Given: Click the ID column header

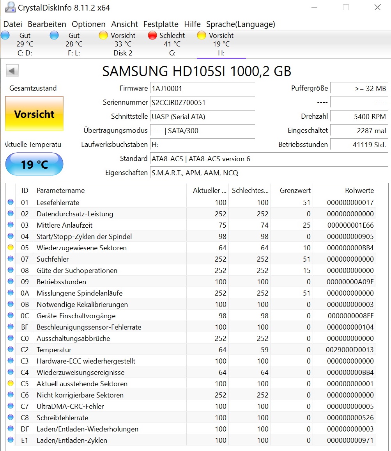Looking at the screenshot, I should point(25,191).
